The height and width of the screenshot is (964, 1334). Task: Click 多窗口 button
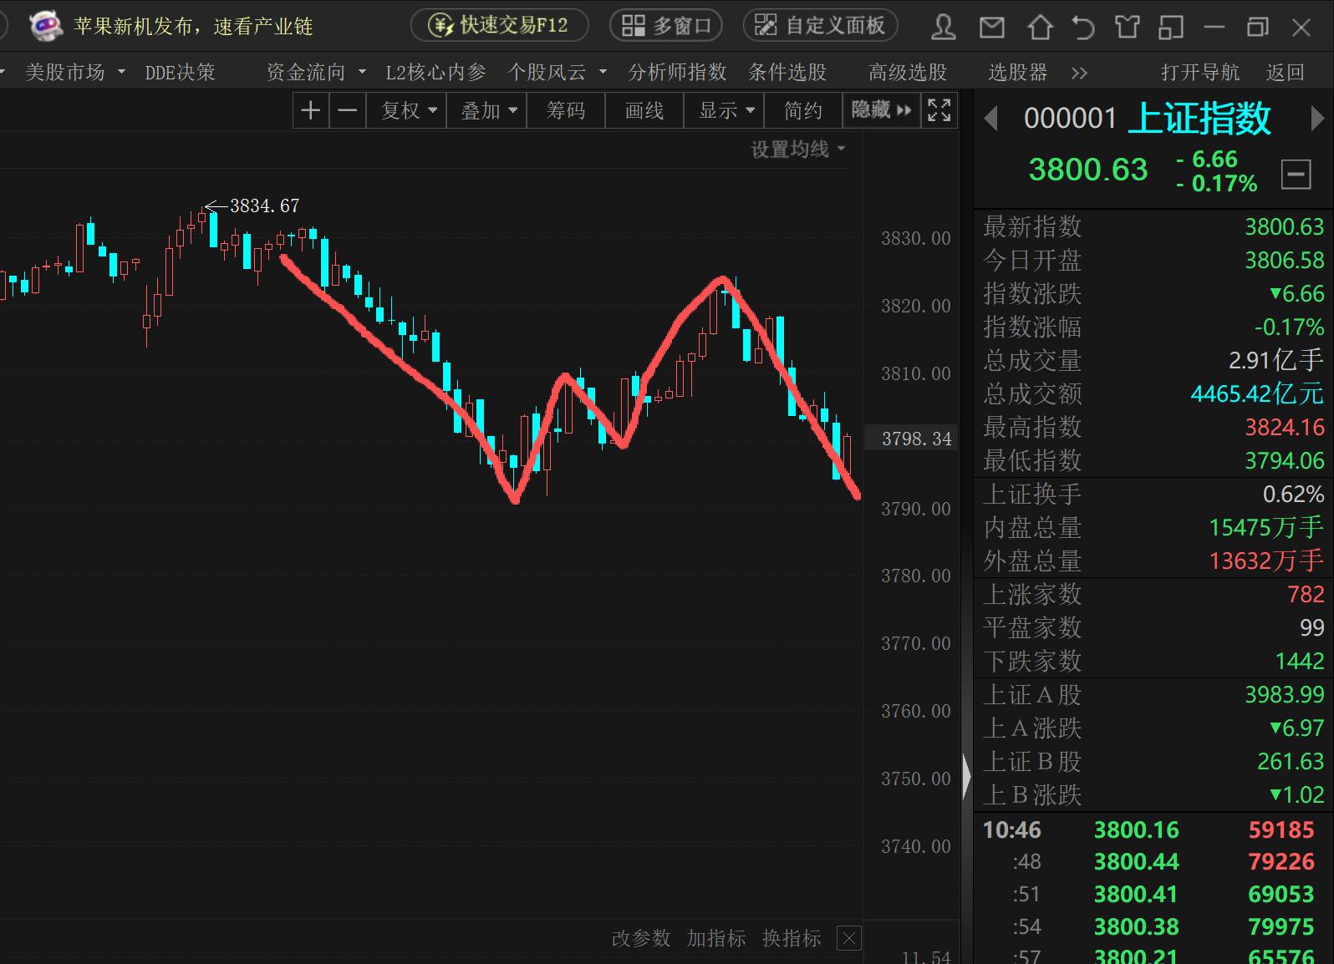[666, 26]
